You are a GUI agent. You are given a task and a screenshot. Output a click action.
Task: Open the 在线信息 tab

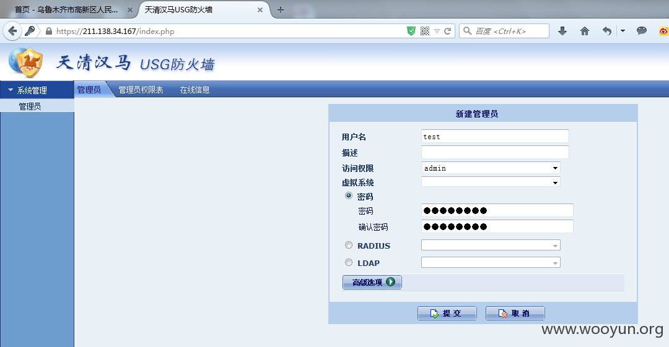pyautogui.click(x=195, y=90)
